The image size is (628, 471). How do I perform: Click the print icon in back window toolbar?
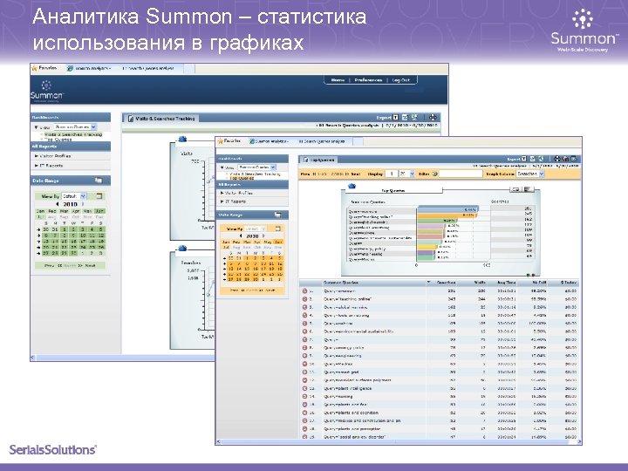click(433, 118)
